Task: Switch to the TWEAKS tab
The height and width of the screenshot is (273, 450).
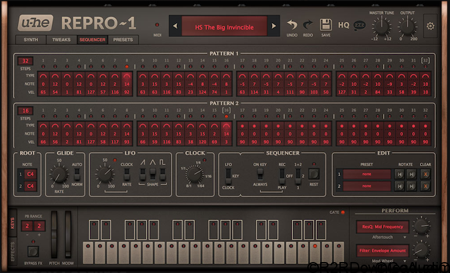Action: tap(62, 40)
